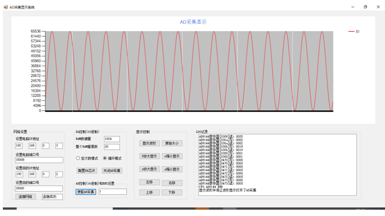Click the 左移 button

[x=149, y=183]
